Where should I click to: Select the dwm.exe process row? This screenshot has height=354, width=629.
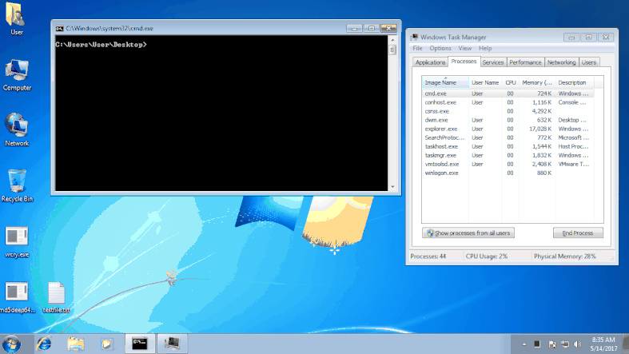508,120
